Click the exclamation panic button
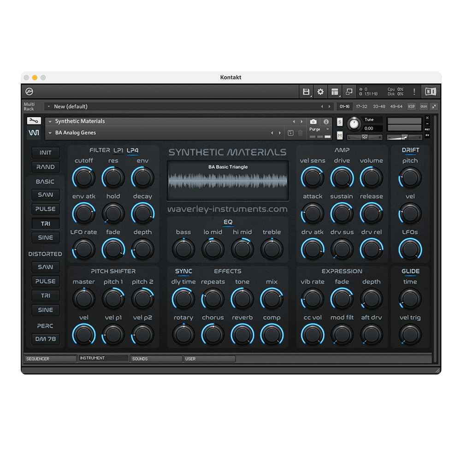 click(x=414, y=92)
